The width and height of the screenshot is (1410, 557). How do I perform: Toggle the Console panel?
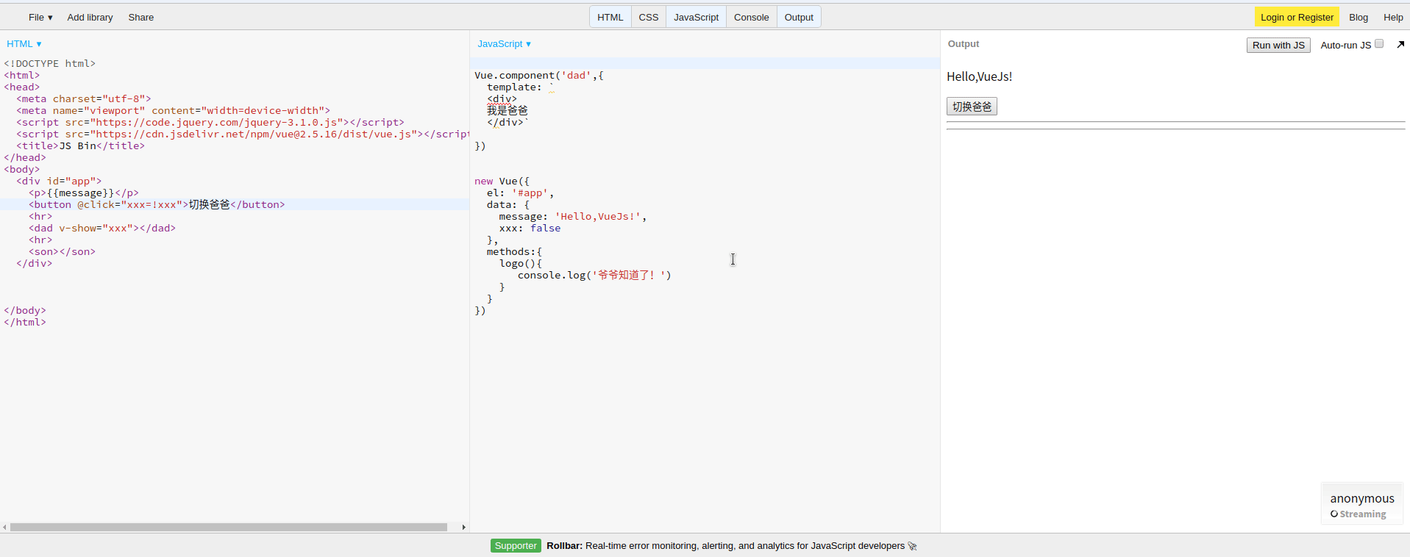coord(751,17)
